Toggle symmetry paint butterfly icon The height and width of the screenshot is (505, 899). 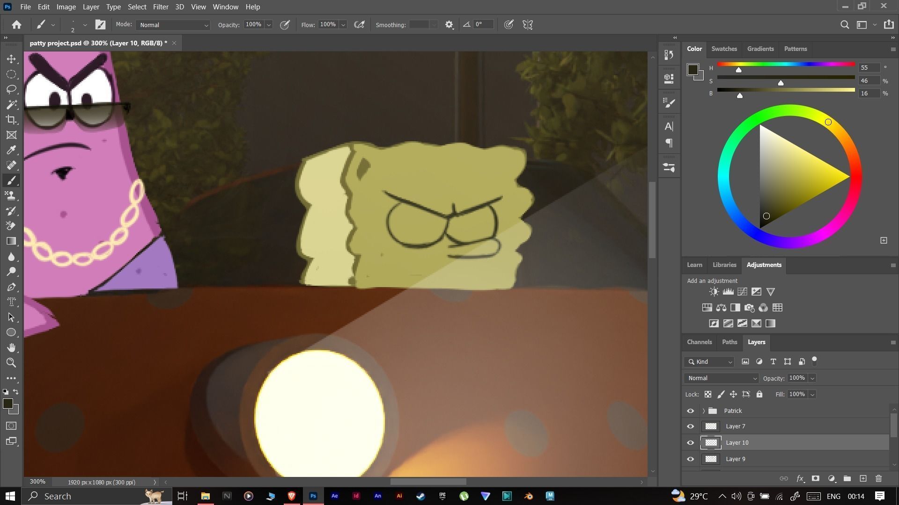point(528,25)
